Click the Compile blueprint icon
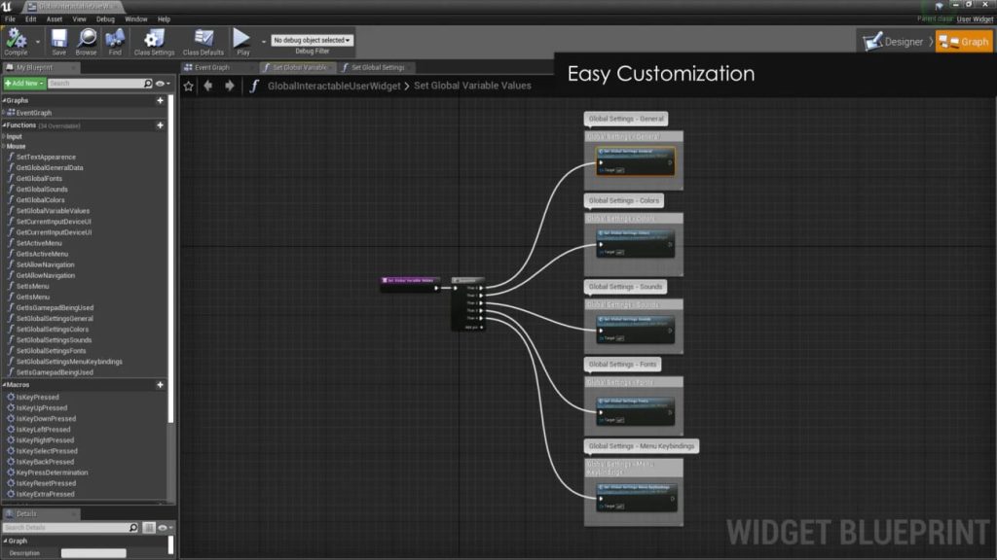This screenshot has width=997, height=560. (x=17, y=41)
